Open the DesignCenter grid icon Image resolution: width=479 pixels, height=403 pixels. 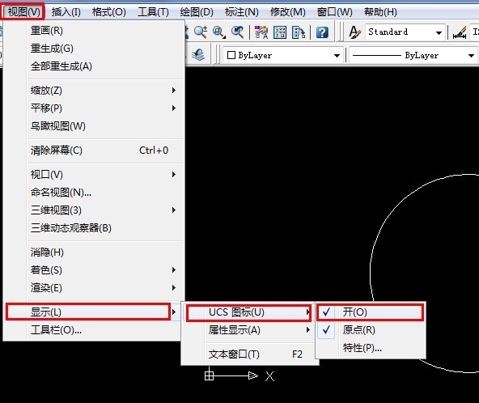[280, 32]
